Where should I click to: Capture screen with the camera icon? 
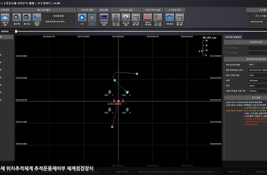[170, 17]
